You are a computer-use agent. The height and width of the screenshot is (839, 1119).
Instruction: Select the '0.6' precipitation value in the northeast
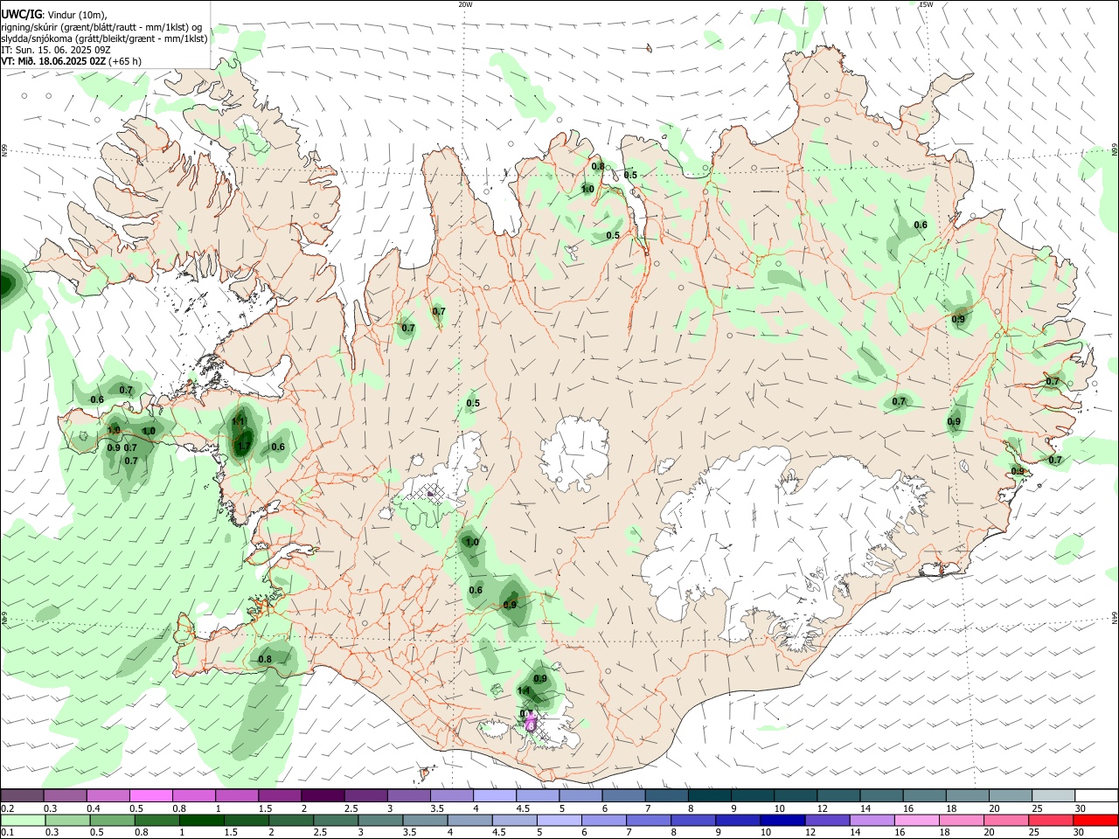(921, 225)
